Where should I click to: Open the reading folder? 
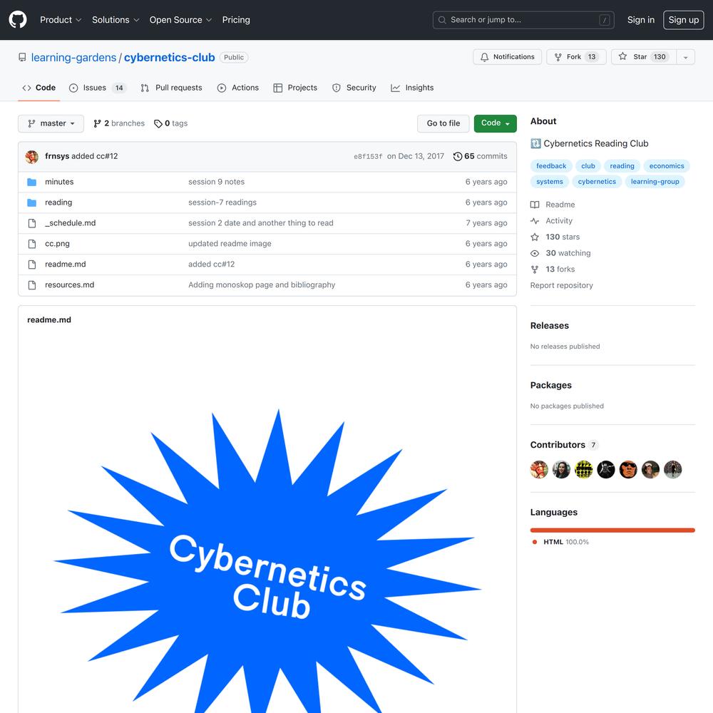58,202
